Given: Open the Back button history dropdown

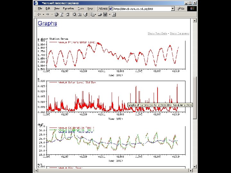Looking at the screenshot, I should 43,14.
